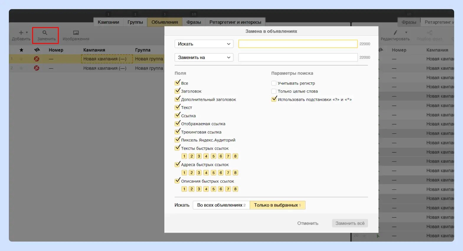Viewport: 463px width, 251px height.
Task: Uncheck the Заголовок checkbox
Action: coord(177,91)
